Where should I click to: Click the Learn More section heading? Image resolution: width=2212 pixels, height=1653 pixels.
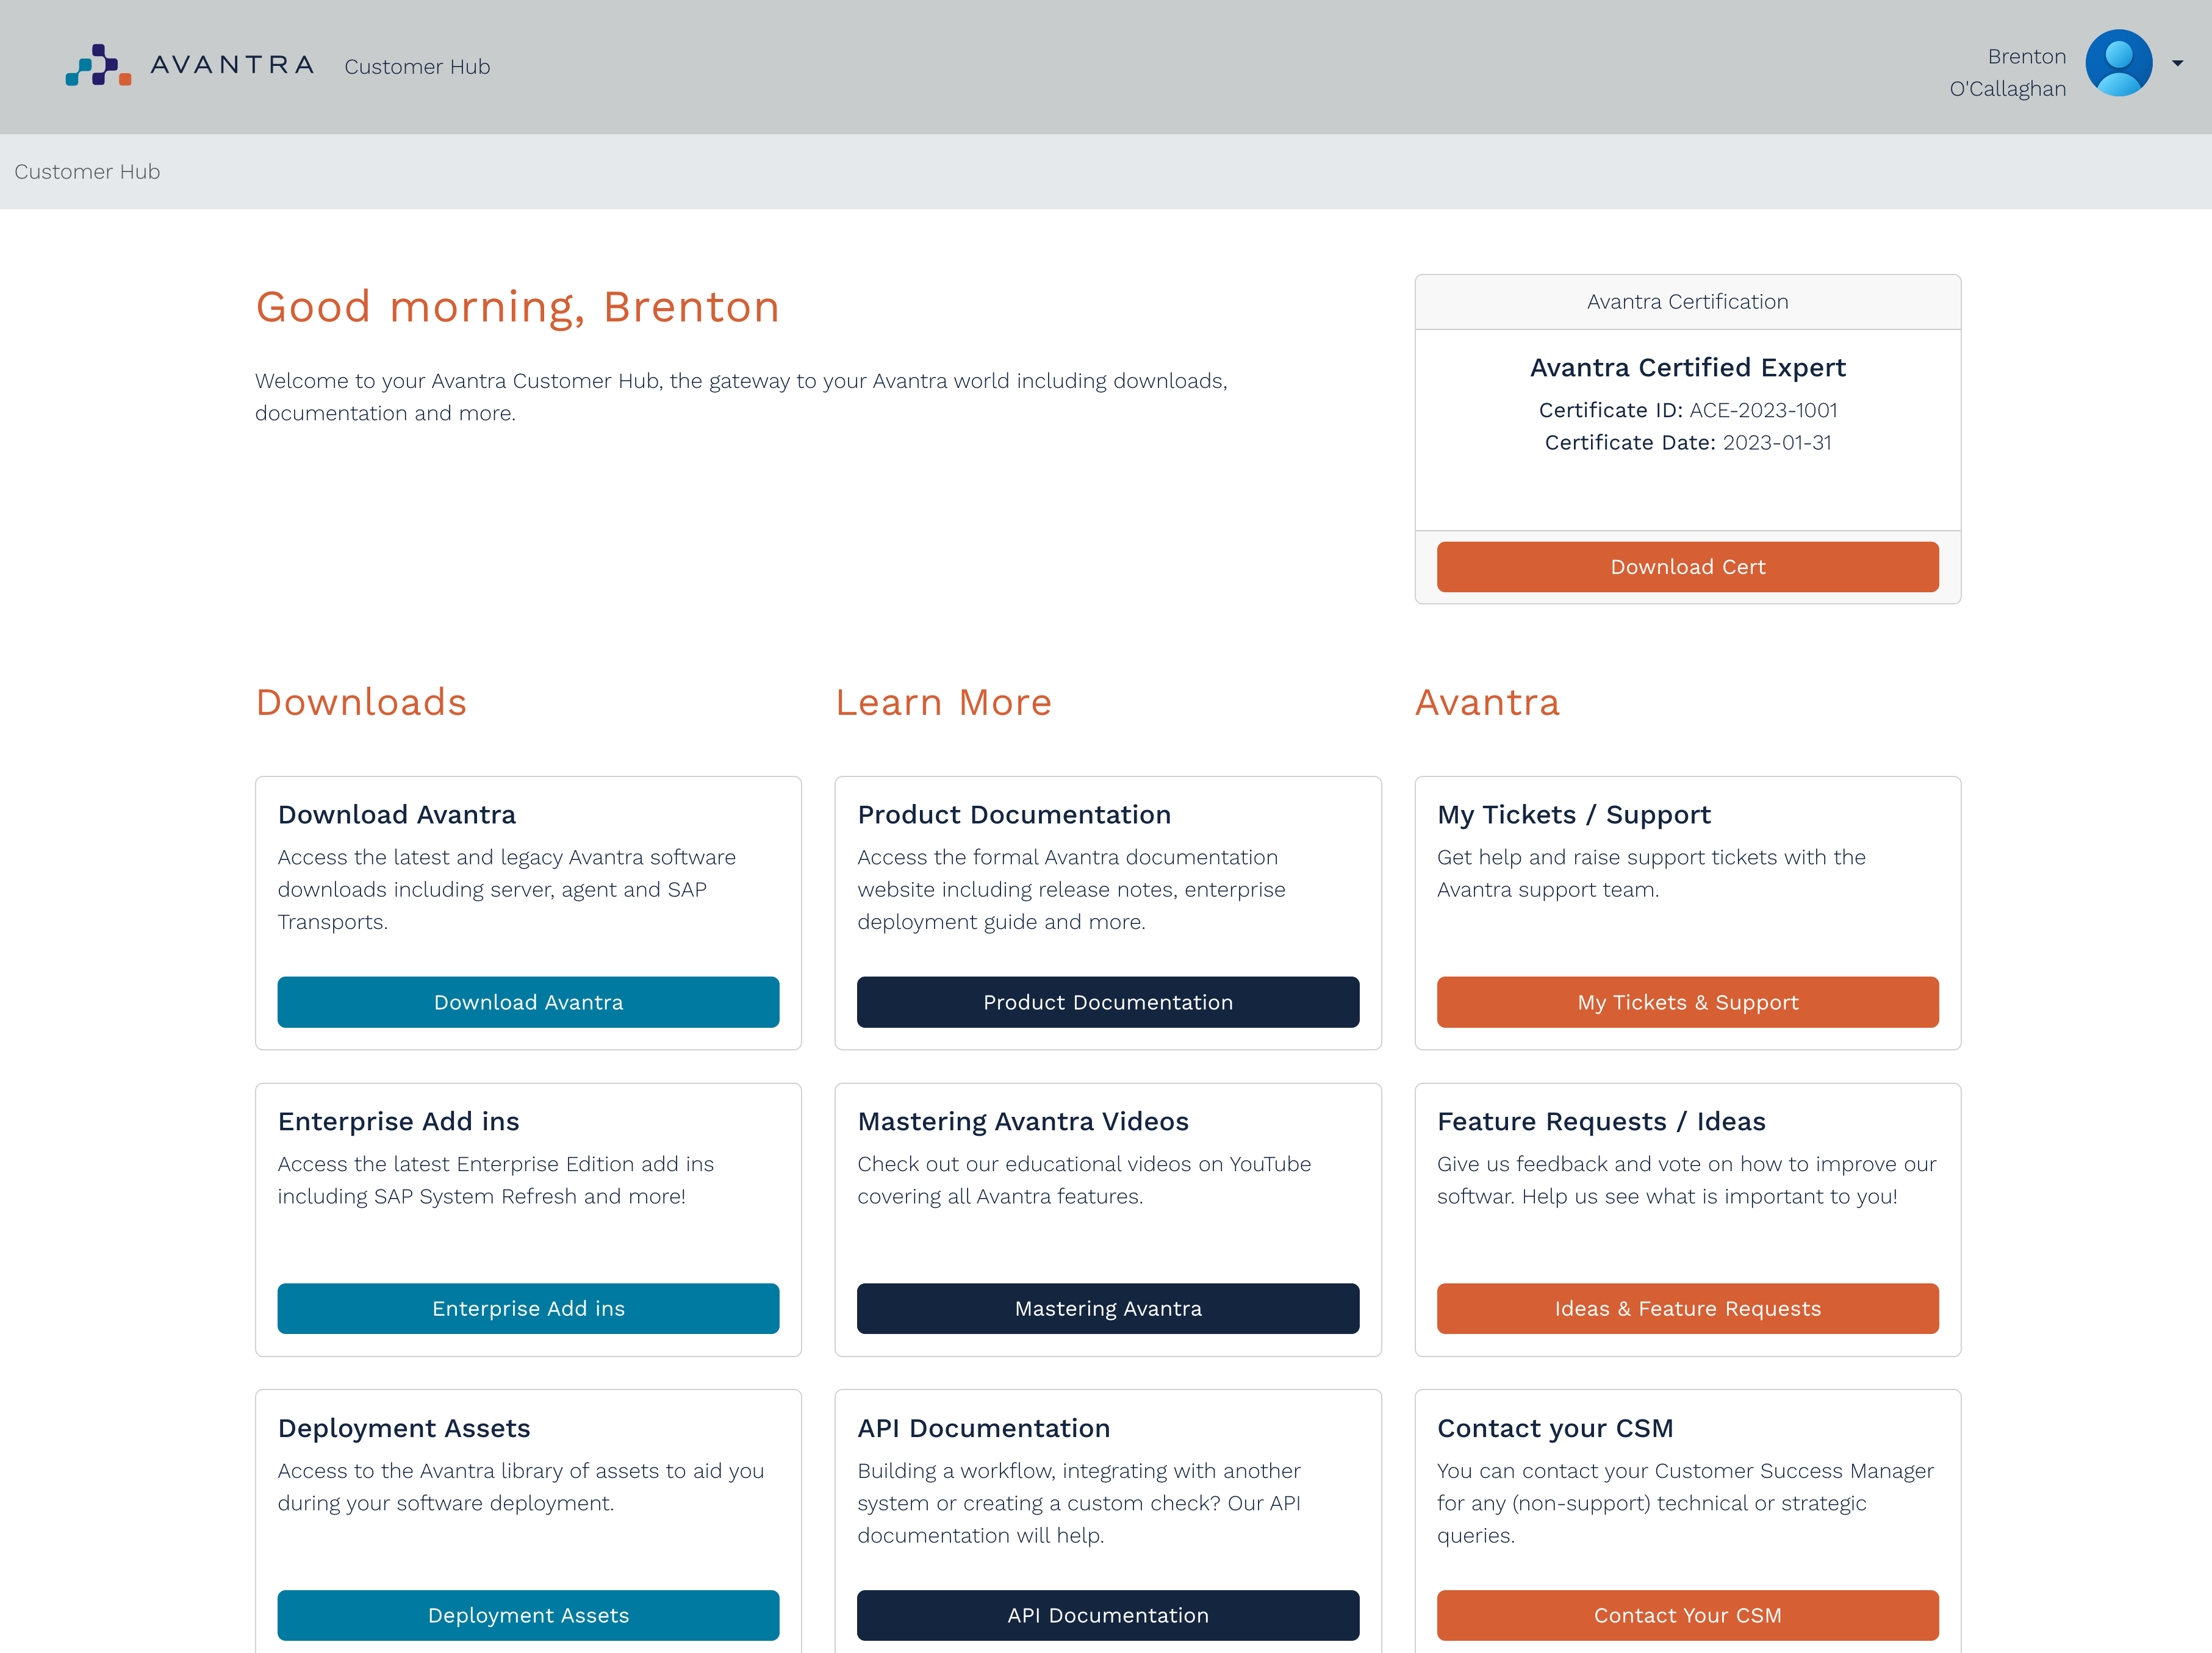point(944,702)
